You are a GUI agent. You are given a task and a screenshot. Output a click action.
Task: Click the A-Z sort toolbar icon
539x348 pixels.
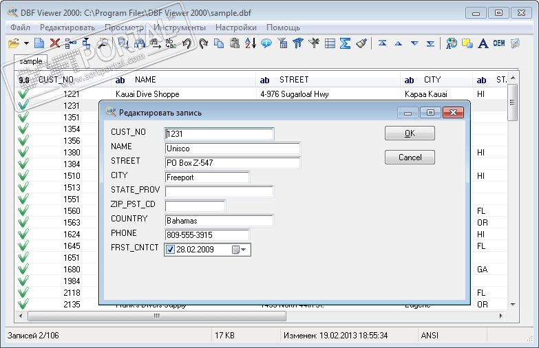pos(251,43)
